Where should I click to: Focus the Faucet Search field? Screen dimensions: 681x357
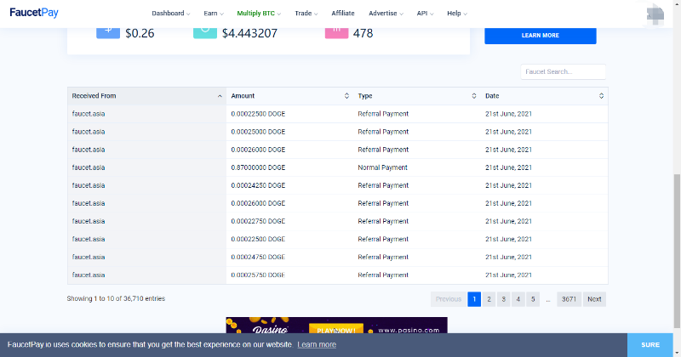(x=563, y=71)
